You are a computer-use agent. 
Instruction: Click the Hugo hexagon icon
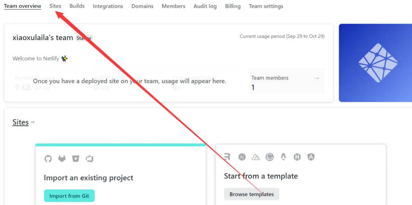tap(297, 157)
